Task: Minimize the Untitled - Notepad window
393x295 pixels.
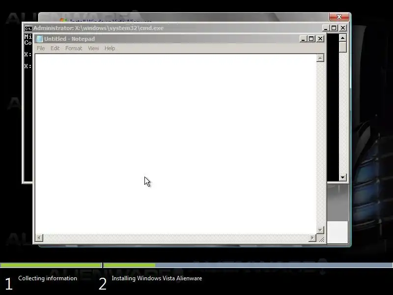Action: coord(303,39)
